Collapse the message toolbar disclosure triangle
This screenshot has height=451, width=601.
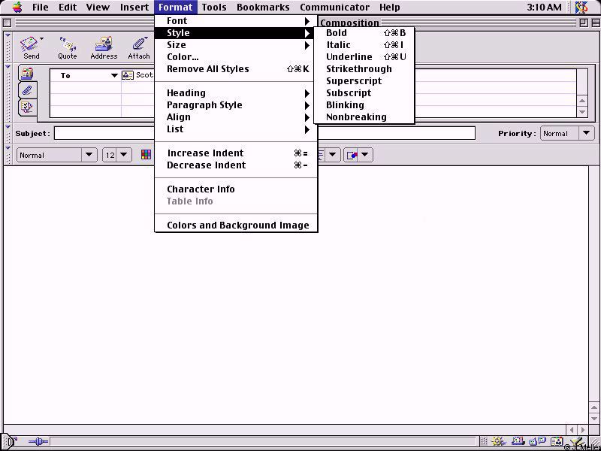(8, 35)
